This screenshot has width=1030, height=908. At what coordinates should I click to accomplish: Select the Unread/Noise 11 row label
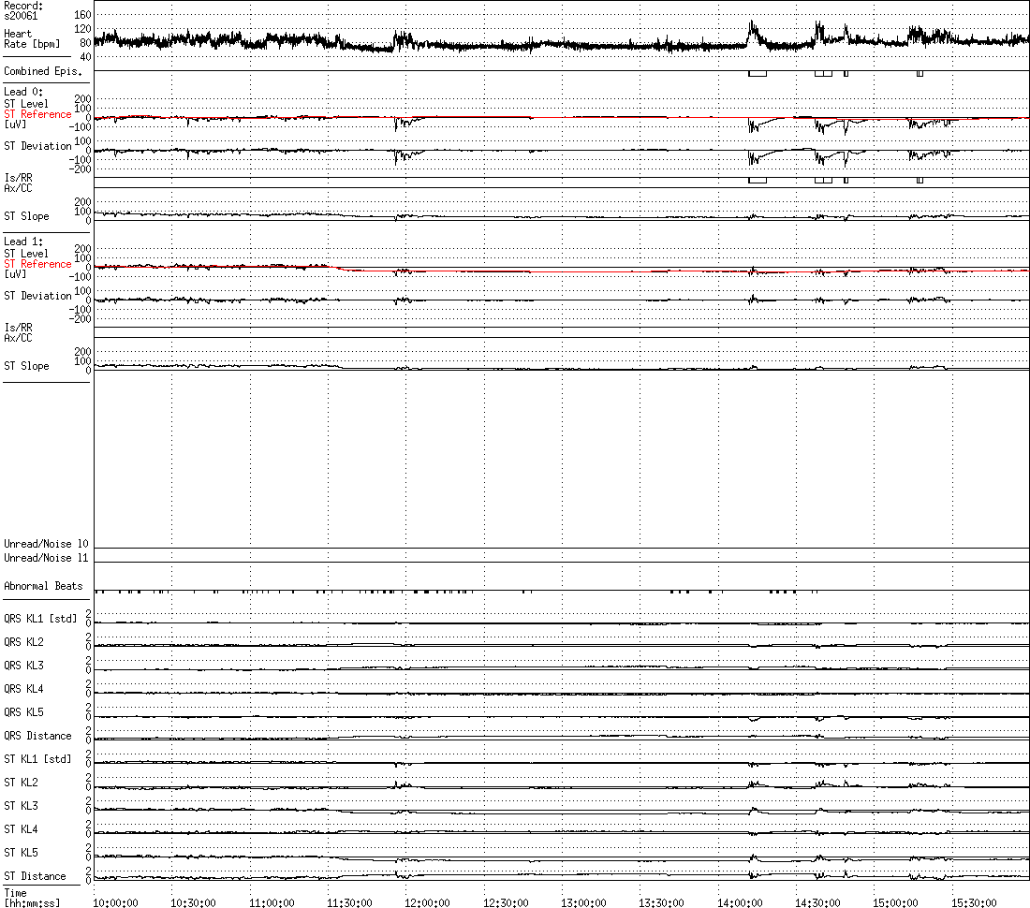pos(46,558)
